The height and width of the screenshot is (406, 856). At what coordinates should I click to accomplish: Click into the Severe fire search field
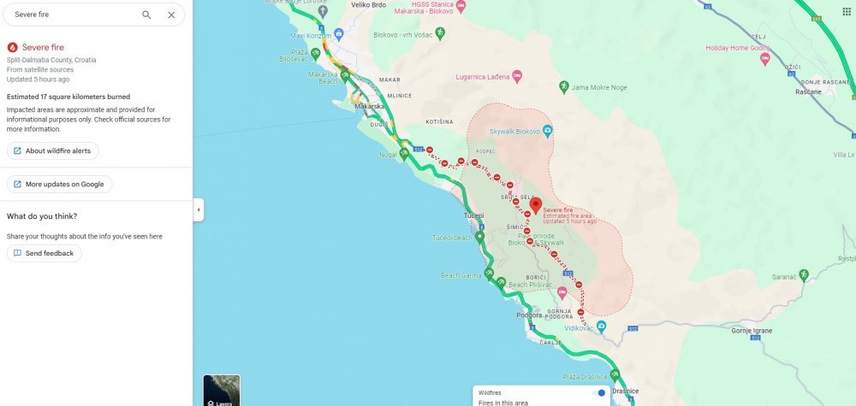coord(74,15)
